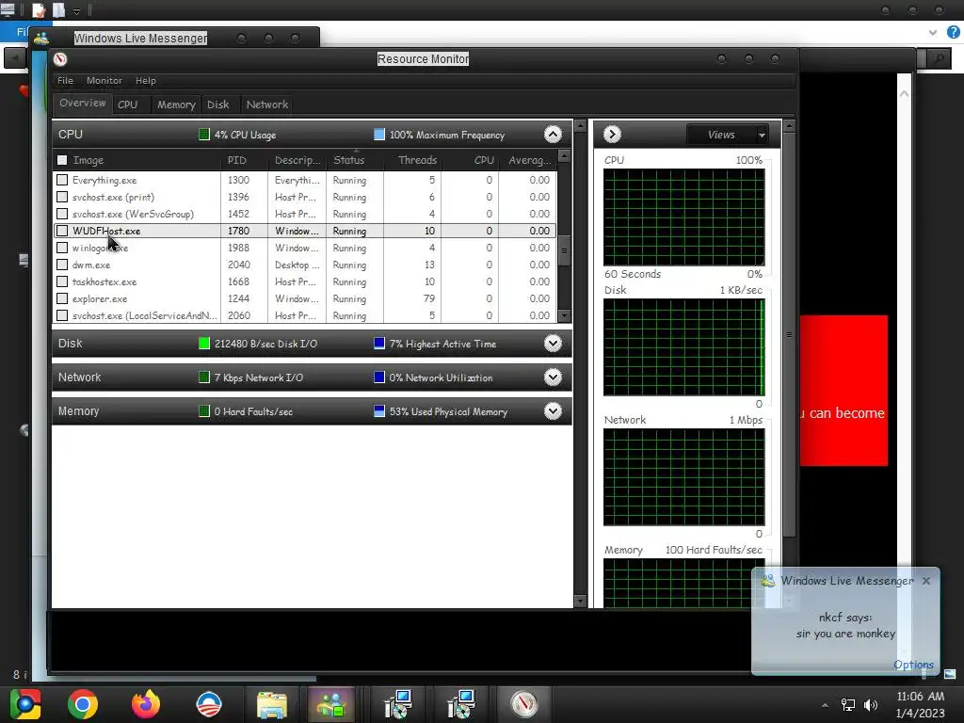Open File Explorer taskbar icon
Screen dimensions: 964x723
tap(272, 704)
